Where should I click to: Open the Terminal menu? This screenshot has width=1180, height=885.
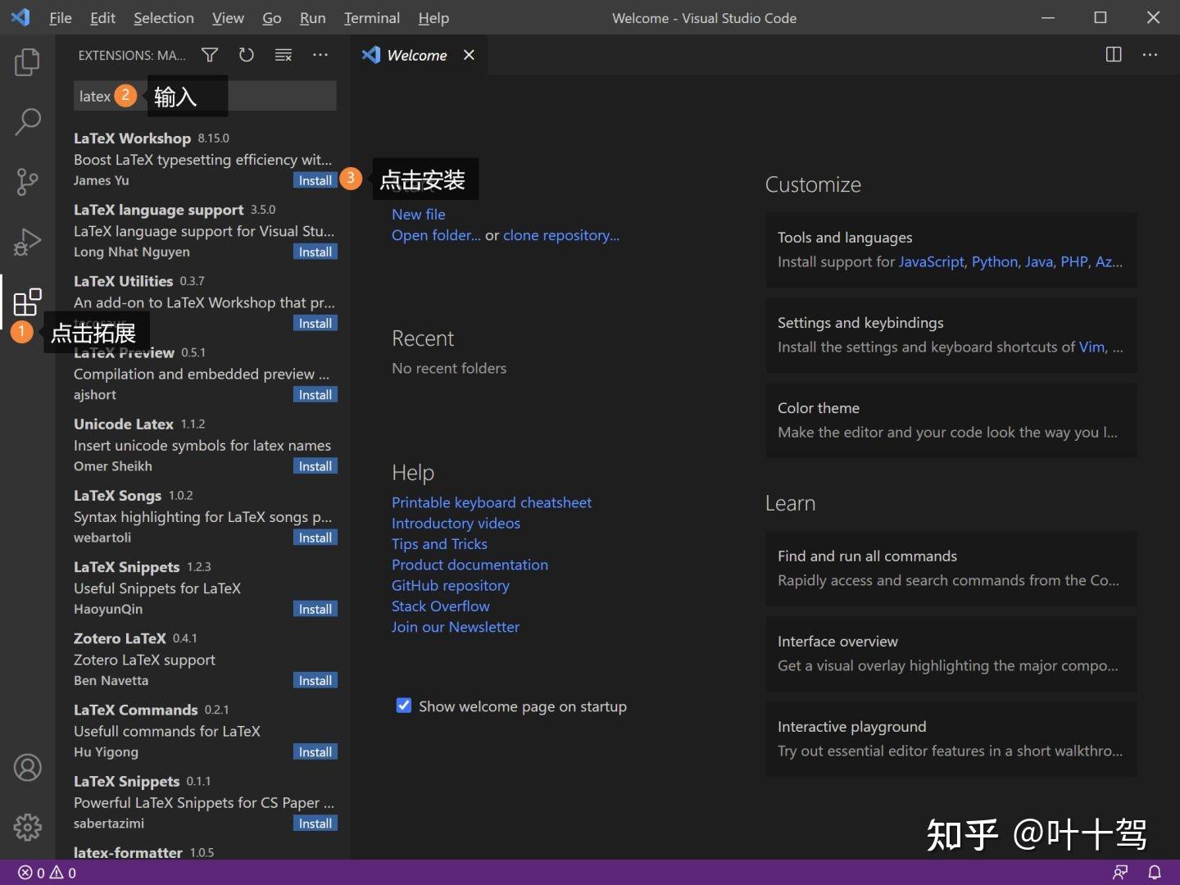372,18
